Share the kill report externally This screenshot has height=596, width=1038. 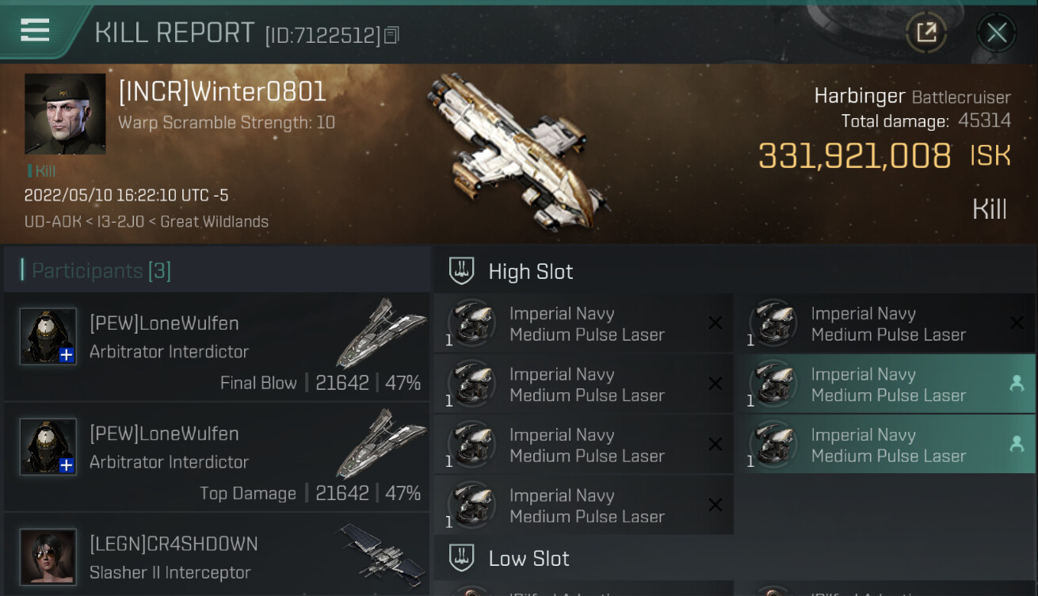(926, 32)
